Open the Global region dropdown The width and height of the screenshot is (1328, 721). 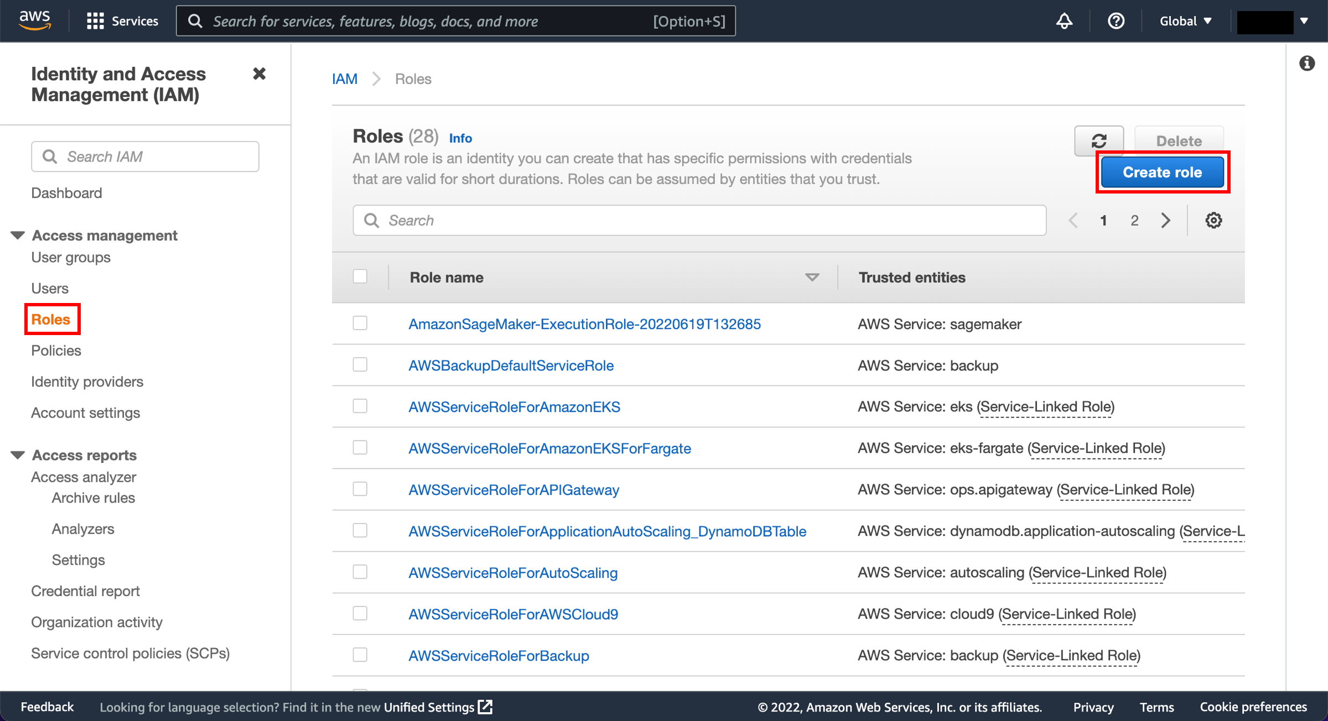(x=1186, y=21)
